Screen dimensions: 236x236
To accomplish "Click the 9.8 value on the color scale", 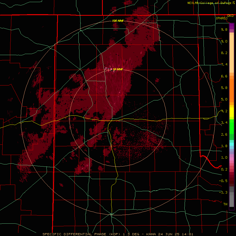I will pyautogui.click(x=224, y=30).
